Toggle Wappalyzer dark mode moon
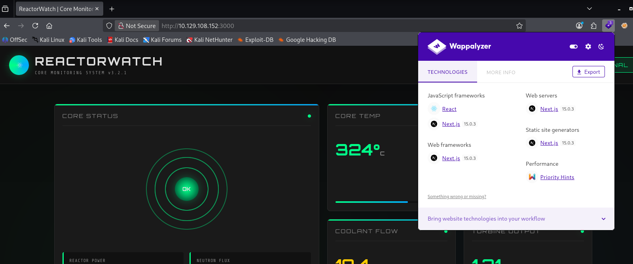The width and height of the screenshot is (633, 264). (601, 47)
